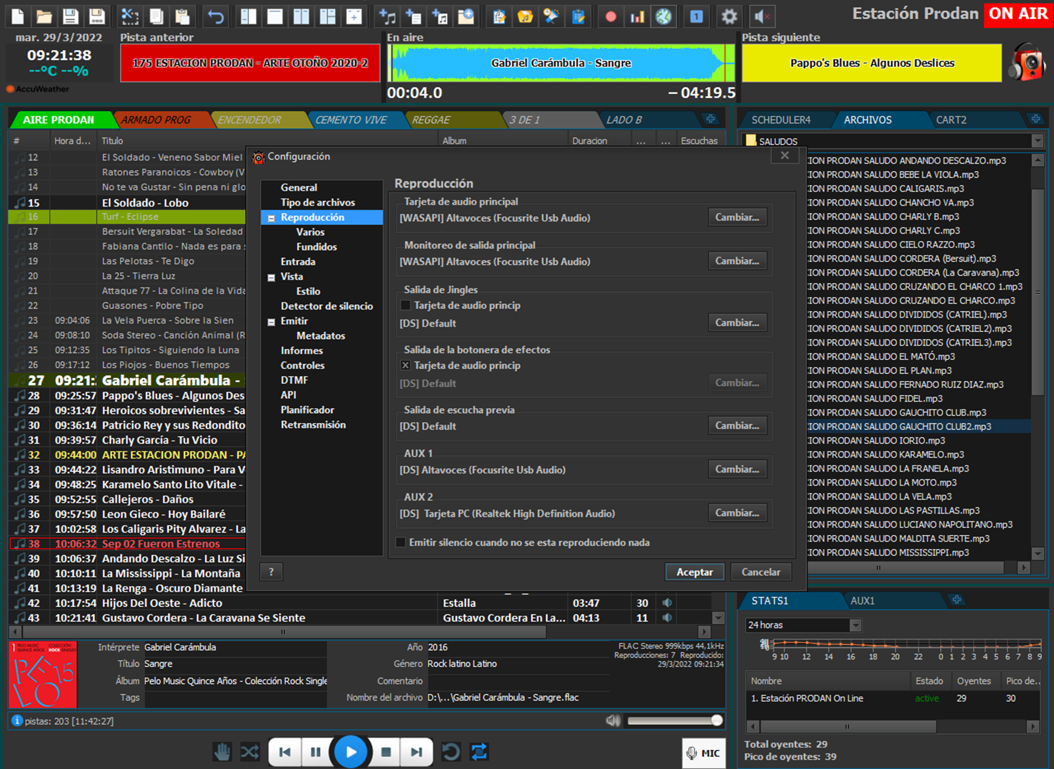
Task: Change the Salida de escucha previa device
Action: coord(737,426)
